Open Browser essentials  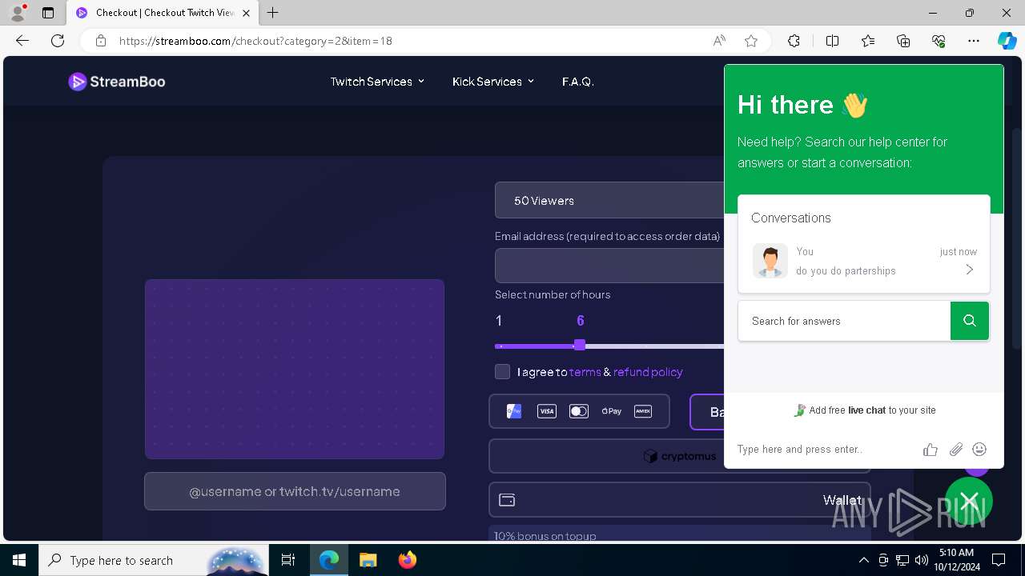(939, 41)
